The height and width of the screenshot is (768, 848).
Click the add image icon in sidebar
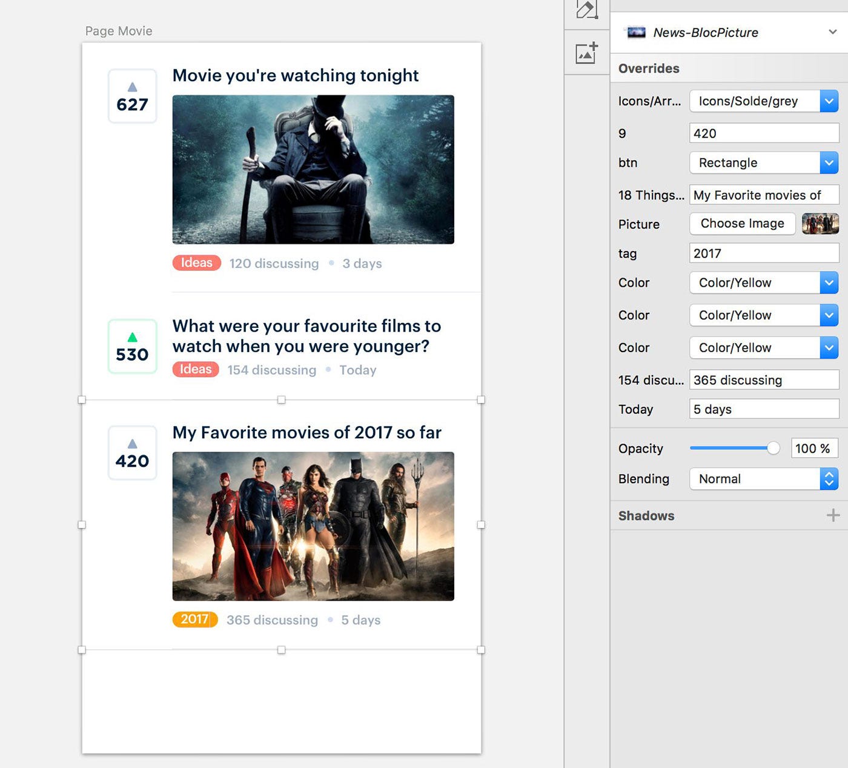click(586, 53)
